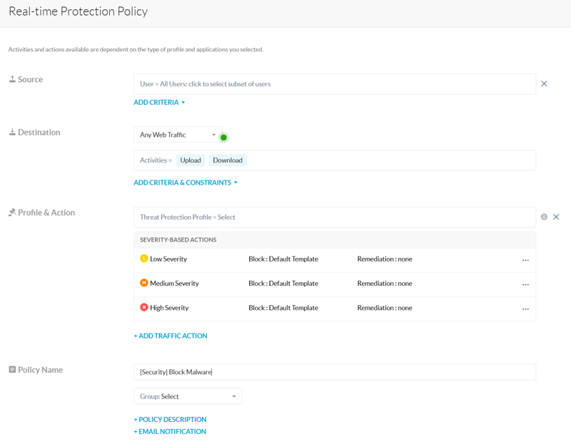Open High Severity more options menu
Image resolution: width=571 pixels, height=444 pixels.
click(525, 309)
